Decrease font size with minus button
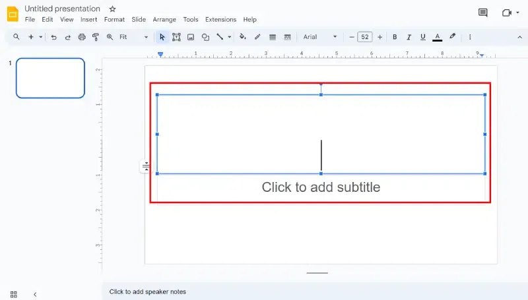This screenshot has width=528, height=300. point(352,37)
